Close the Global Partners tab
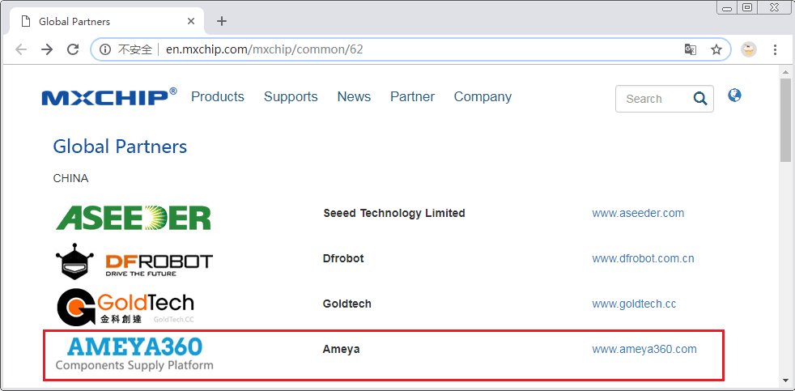This screenshot has height=391, width=795. pos(191,21)
